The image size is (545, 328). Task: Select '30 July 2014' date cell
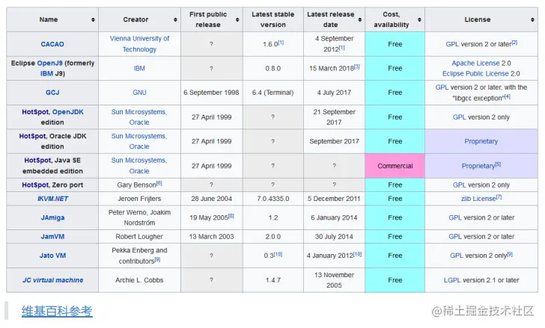coord(334,236)
